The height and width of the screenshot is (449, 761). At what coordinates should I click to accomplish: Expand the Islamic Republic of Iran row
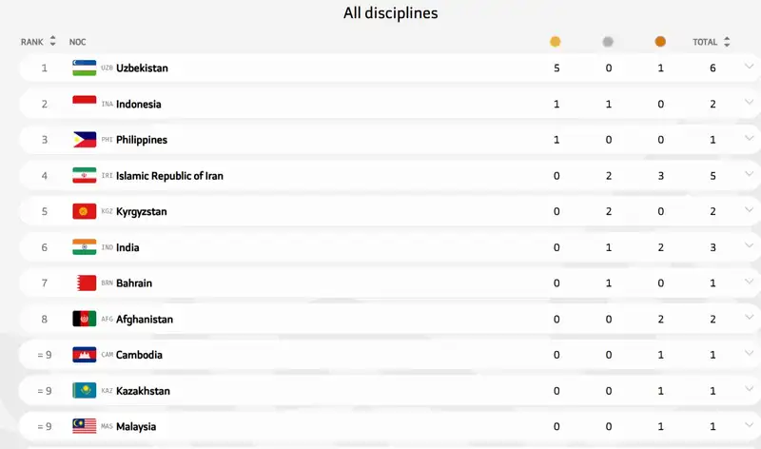click(749, 175)
